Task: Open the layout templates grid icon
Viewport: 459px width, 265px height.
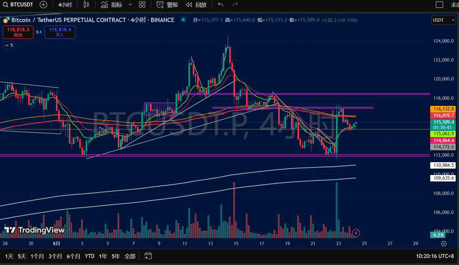Action: [142, 5]
